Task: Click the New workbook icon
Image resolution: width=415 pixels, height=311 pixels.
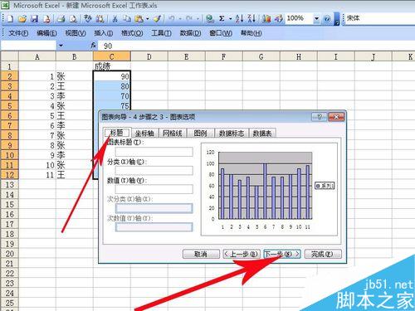Action: tap(10, 19)
